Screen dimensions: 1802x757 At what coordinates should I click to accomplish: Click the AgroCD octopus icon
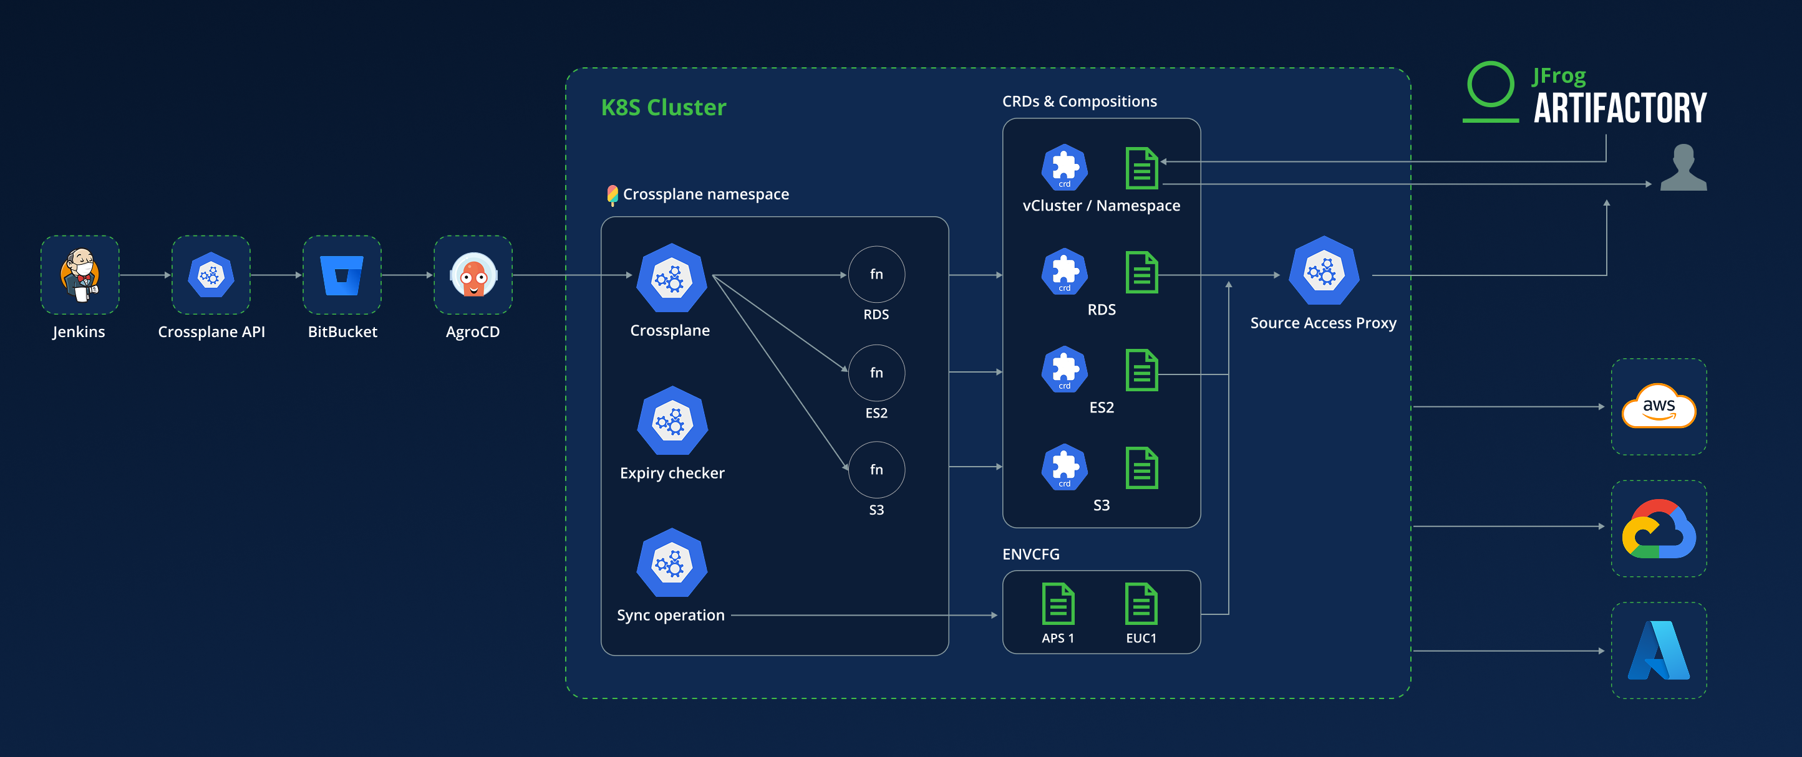pyautogui.click(x=473, y=275)
